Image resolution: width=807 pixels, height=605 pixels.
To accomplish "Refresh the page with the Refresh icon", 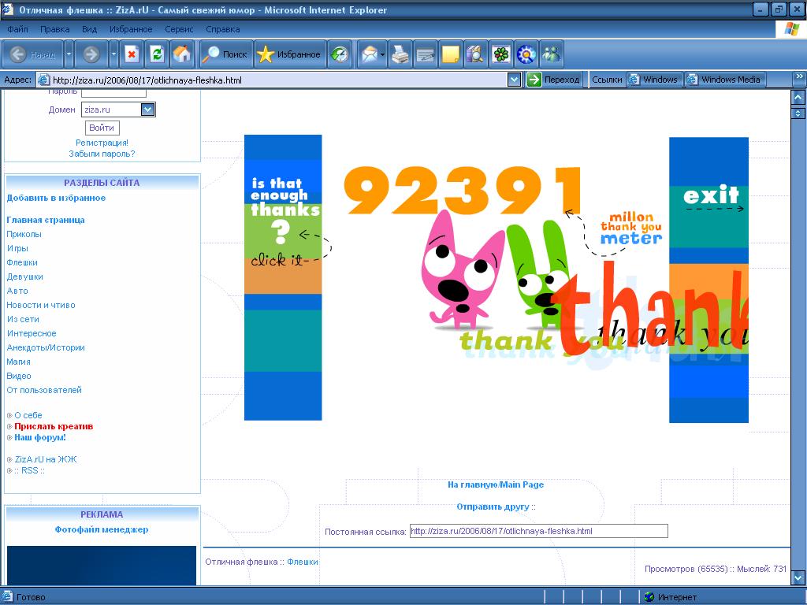I will coord(157,54).
